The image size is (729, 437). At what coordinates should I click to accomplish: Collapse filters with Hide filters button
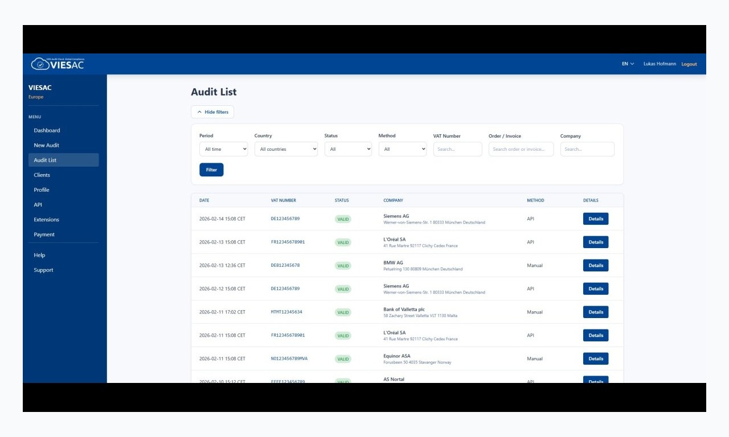[212, 112]
